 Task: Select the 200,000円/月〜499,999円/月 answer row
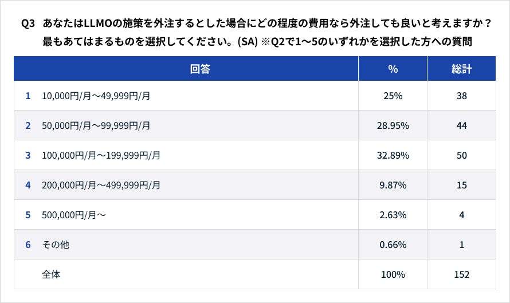[101, 185]
